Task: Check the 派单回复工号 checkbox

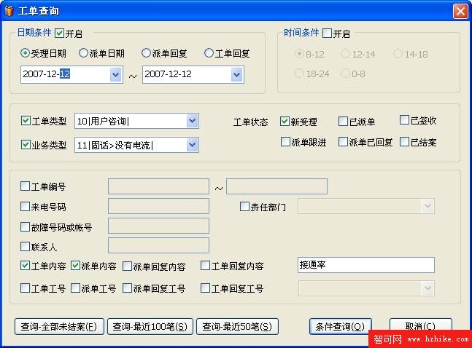Action: coord(127,288)
